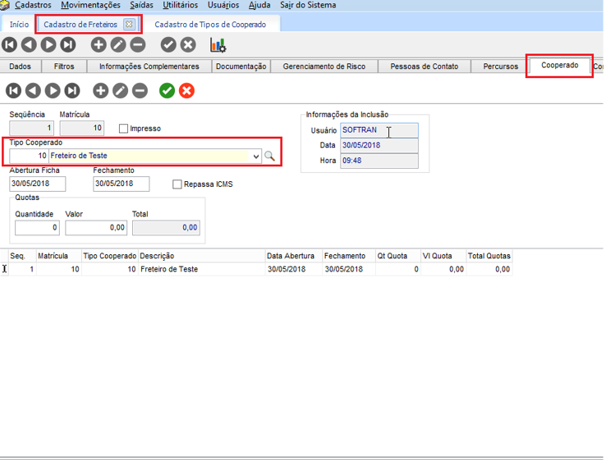
Task: Close the Cadastro de Freteiros tab
Action: pos(129,25)
